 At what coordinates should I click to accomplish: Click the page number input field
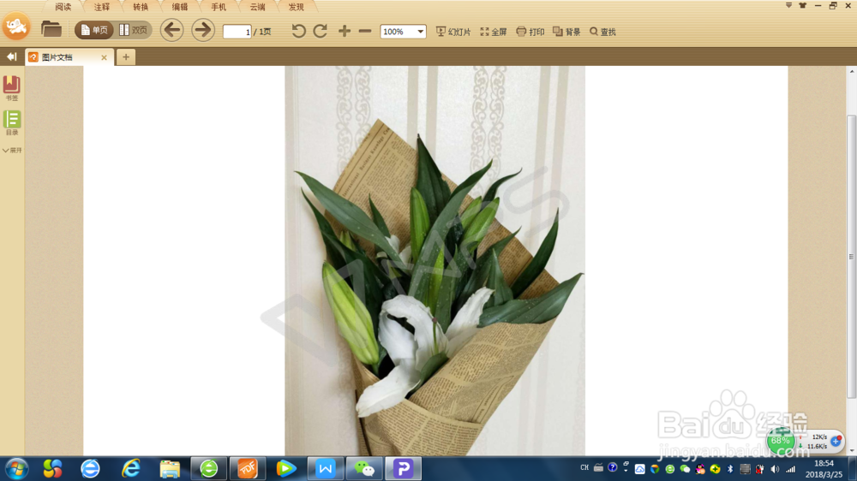[x=237, y=32]
